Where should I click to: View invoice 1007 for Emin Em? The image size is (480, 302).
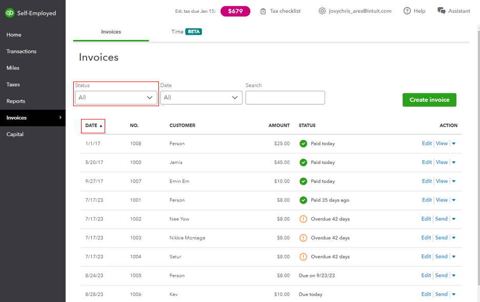(442, 181)
